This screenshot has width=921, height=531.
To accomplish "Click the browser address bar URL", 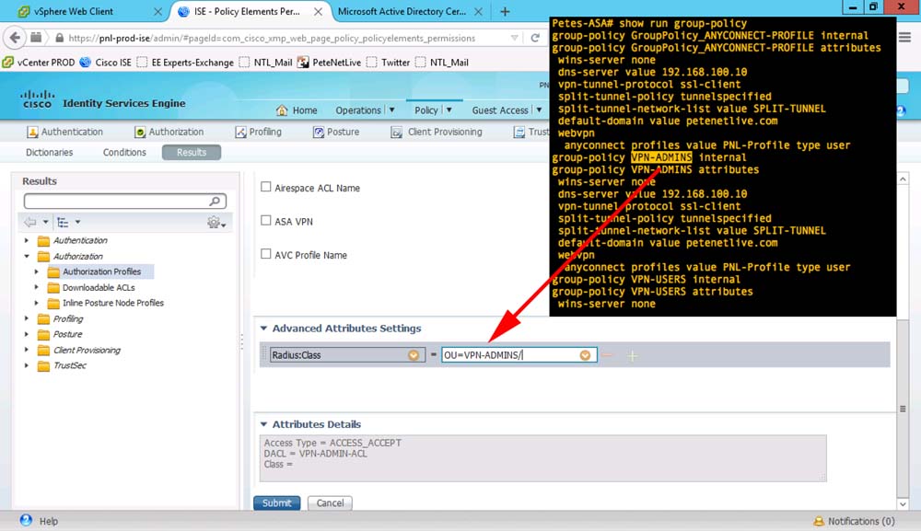I will (272, 38).
